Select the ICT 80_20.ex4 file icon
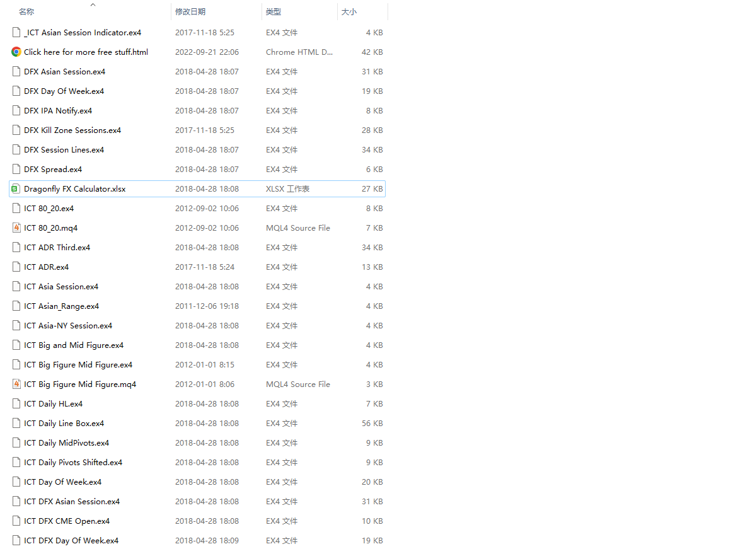731x549 pixels. [x=16, y=209]
